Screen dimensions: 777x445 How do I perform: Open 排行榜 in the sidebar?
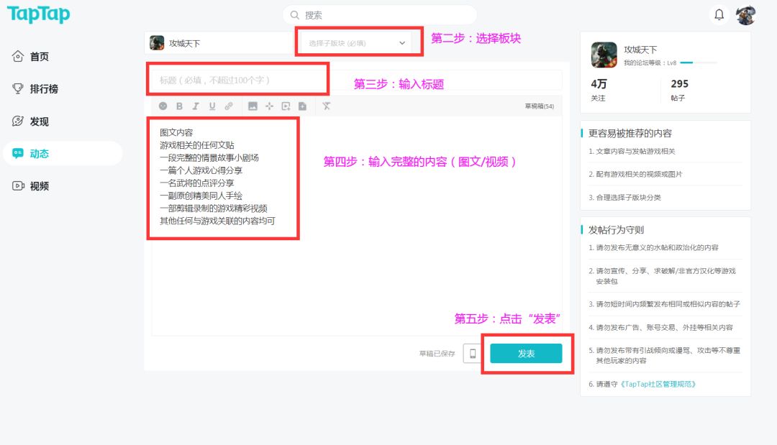(x=43, y=89)
